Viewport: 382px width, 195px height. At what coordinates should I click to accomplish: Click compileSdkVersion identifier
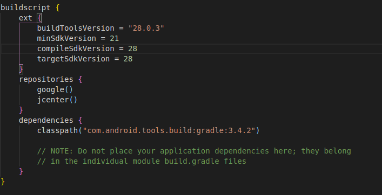coord(76,48)
